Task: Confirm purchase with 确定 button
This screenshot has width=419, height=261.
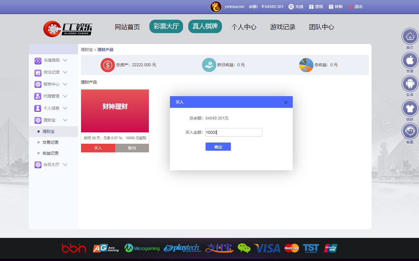Action: pos(218,147)
